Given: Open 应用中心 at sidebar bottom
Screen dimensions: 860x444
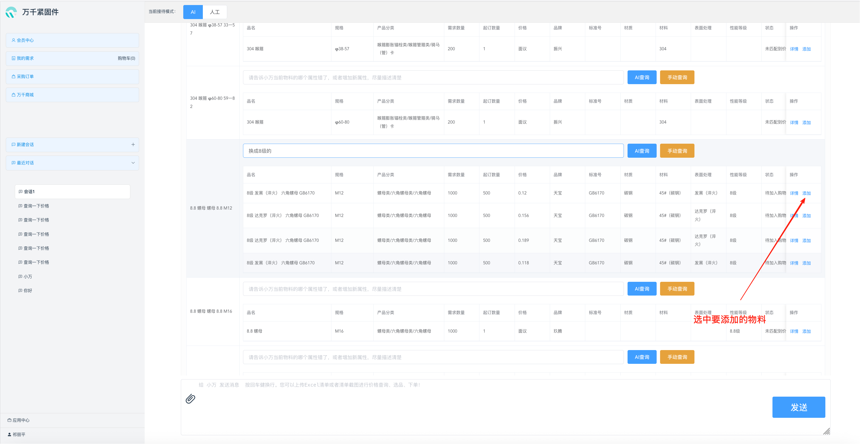Looking at the screenshot, I should [21, 420].
